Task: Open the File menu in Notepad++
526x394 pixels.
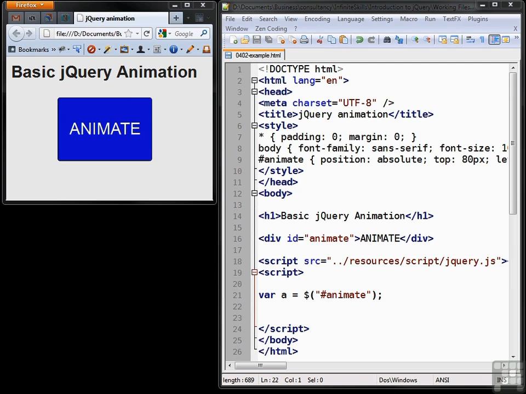Action: [230, 19]
